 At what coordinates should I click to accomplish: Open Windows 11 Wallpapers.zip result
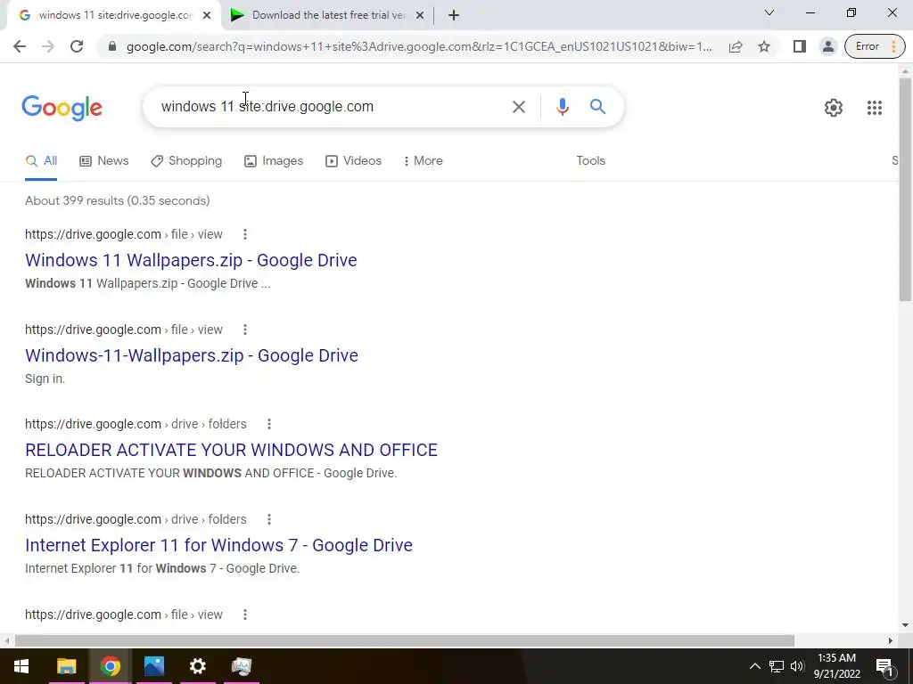pyautogui.click(x=191, y=260)
